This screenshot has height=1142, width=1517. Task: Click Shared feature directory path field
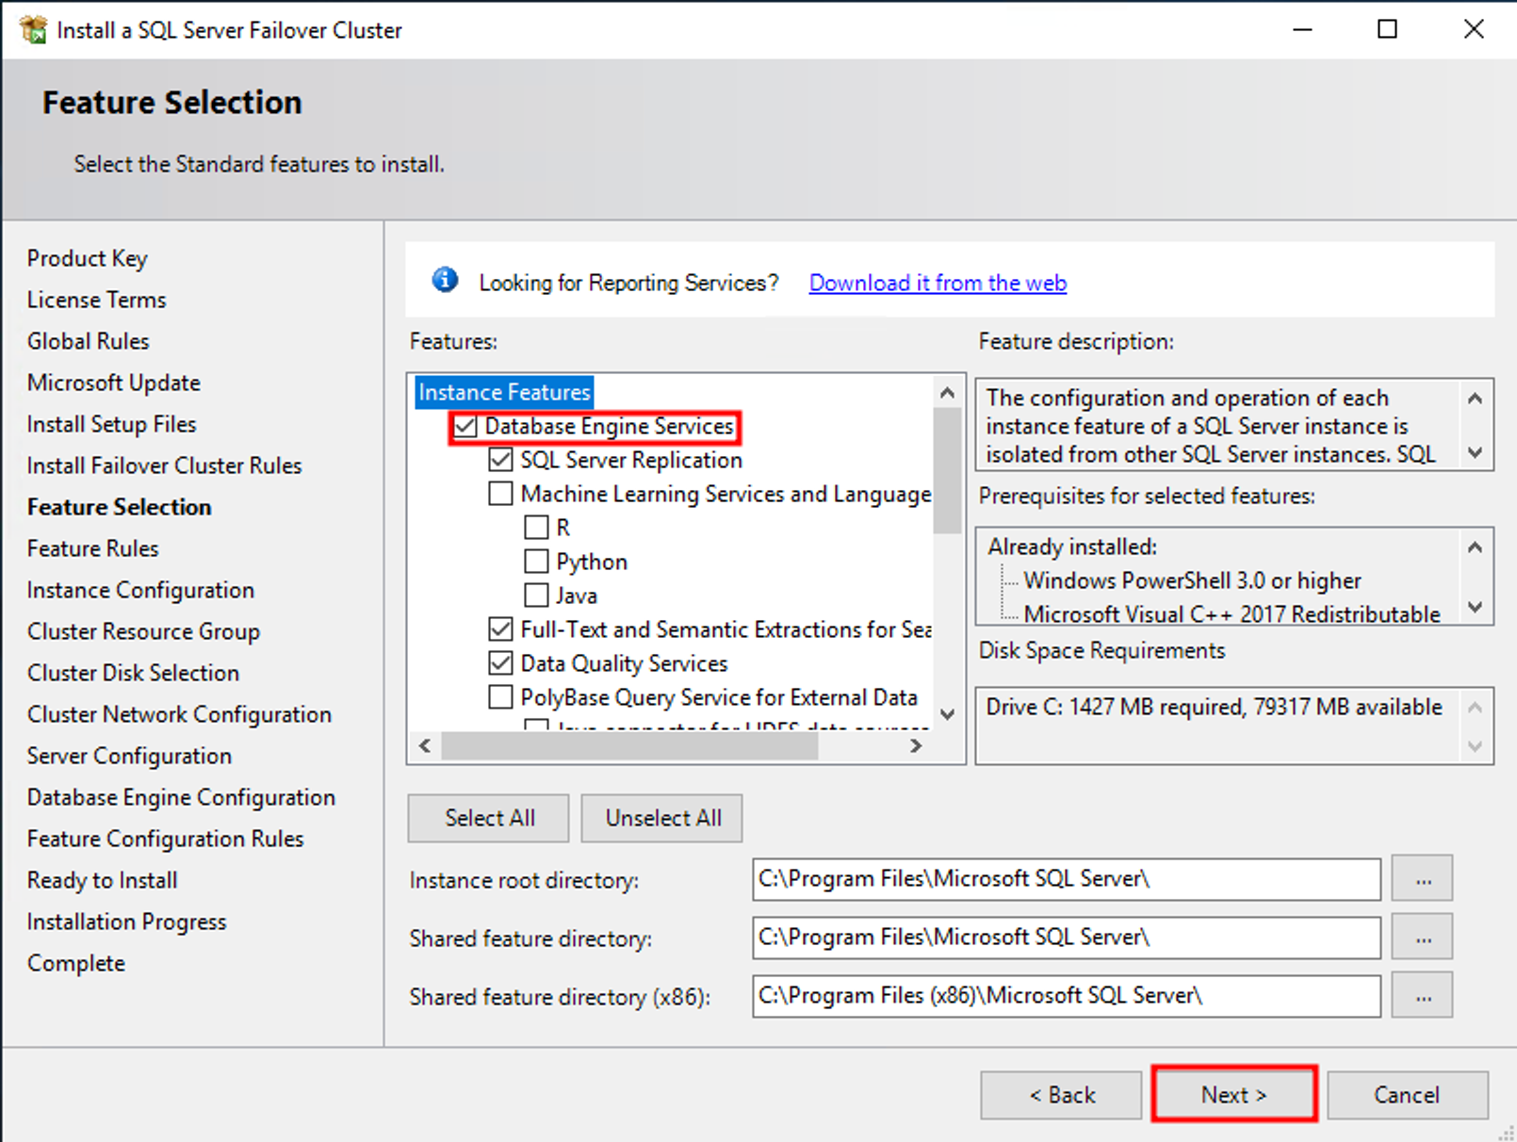point(1067,938)
